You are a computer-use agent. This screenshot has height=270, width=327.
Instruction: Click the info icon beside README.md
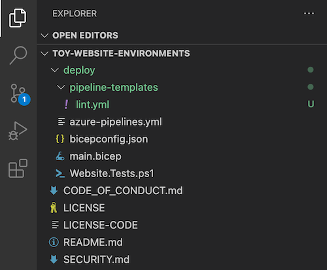click(x=54, y=242)
